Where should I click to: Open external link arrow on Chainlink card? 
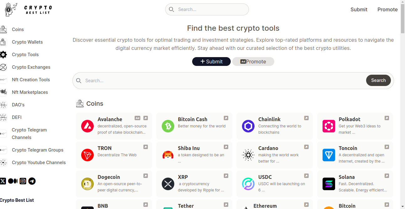[x=306, y=118]
